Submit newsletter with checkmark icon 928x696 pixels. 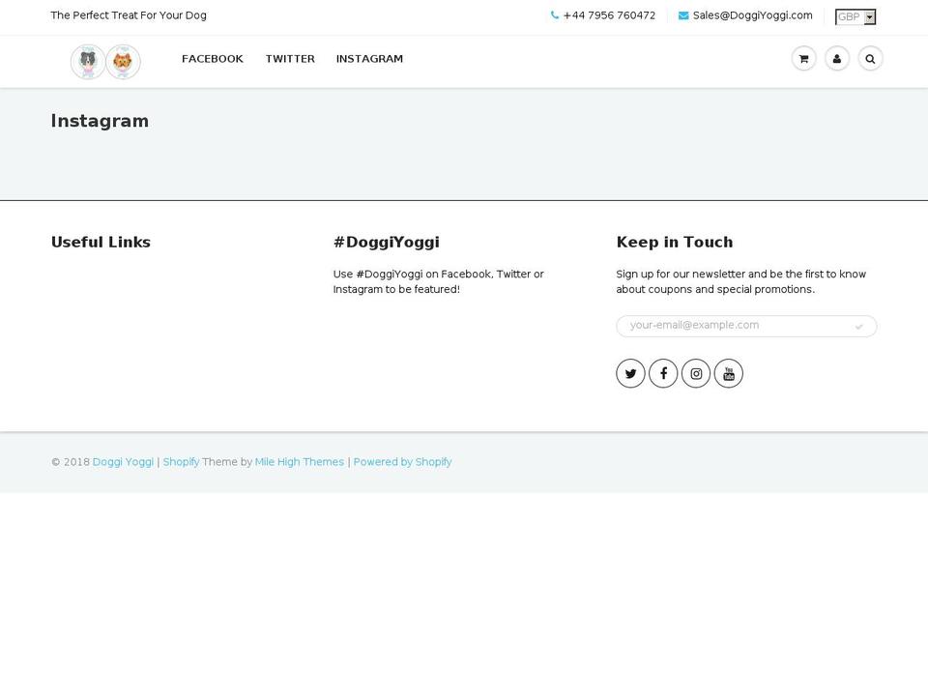[858, 326]
